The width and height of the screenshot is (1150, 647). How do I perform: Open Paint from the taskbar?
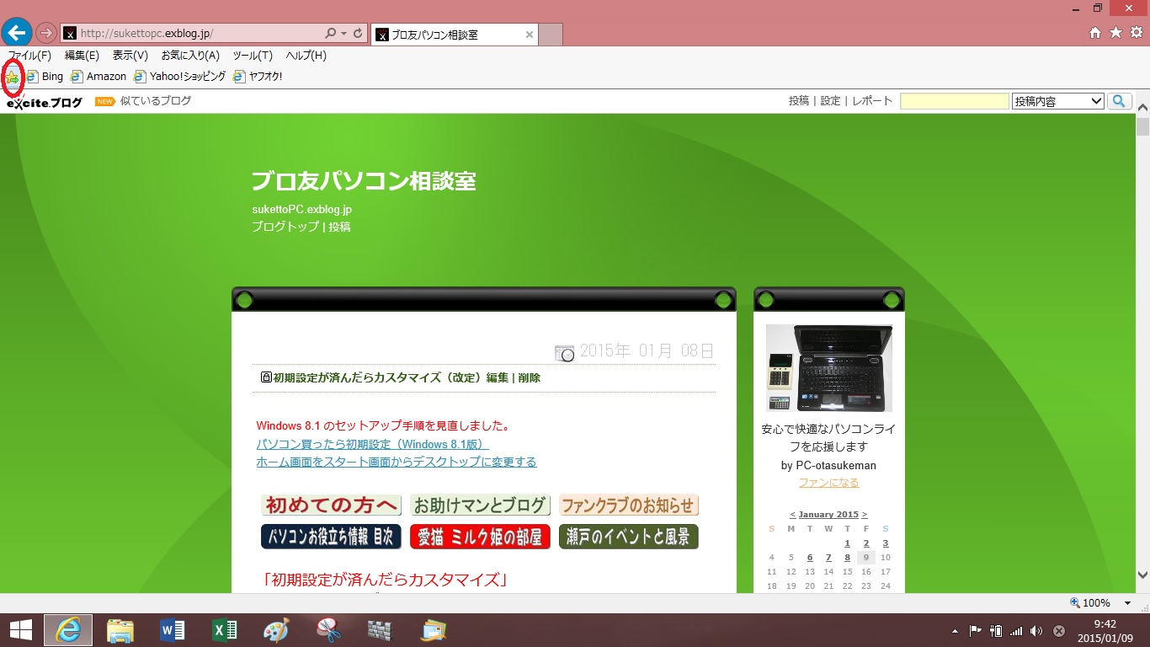pos(276,630)
